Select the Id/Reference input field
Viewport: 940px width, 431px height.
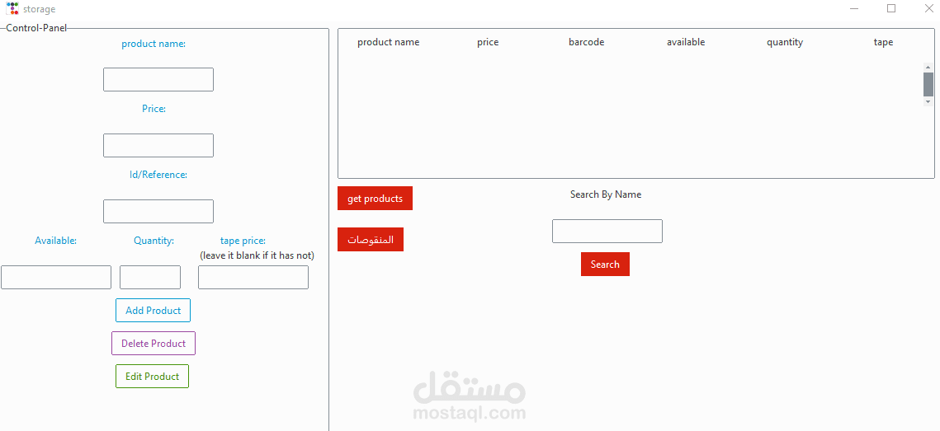click(x=158, y=211)
